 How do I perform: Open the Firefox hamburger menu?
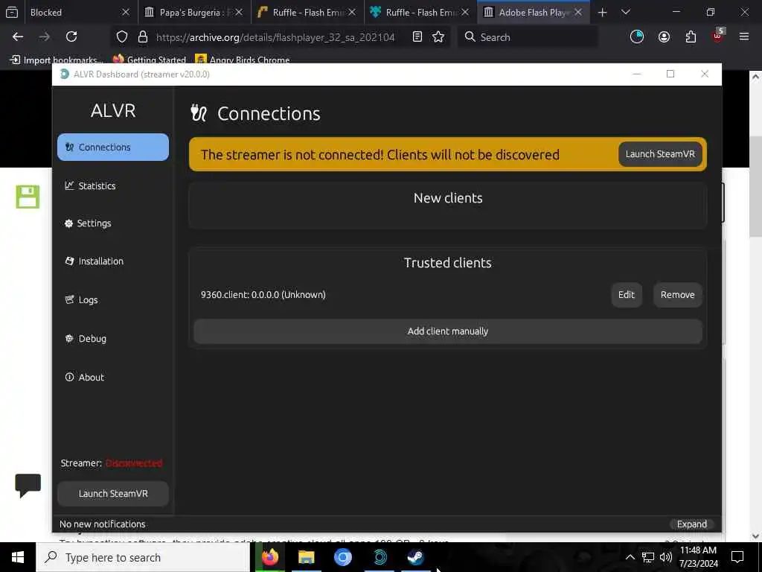(x=744, y=37)
